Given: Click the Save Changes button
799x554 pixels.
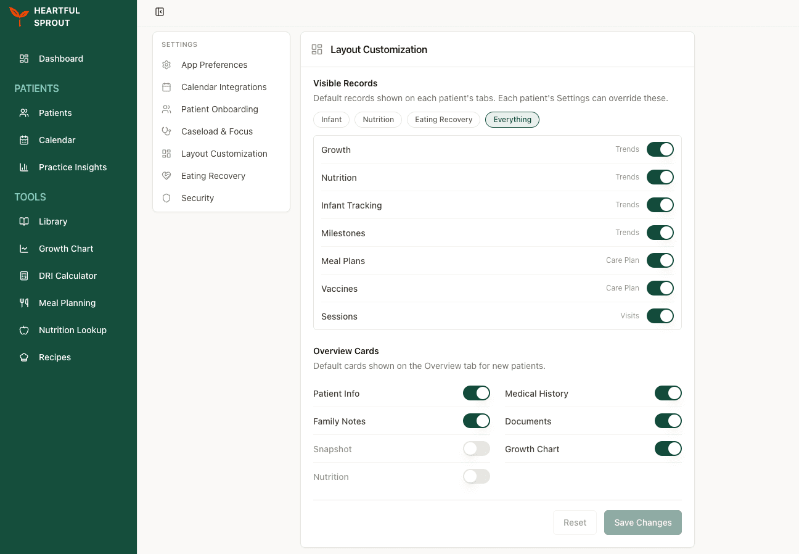Looking at the screenshot, I should coord(643,523).
